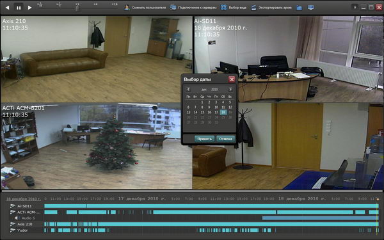Play the archive in reverse
The image size is (384, 240).
coord(7,8)
